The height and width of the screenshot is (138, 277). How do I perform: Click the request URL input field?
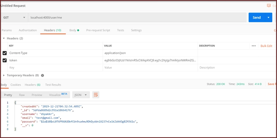(137, 18)
